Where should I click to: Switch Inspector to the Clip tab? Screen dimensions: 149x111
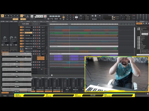coord(7,22)
